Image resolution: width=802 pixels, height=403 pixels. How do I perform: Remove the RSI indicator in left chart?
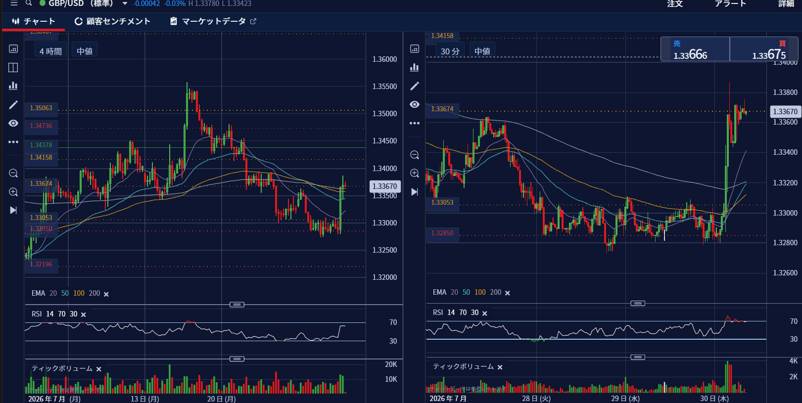click(x=84, y=315)
